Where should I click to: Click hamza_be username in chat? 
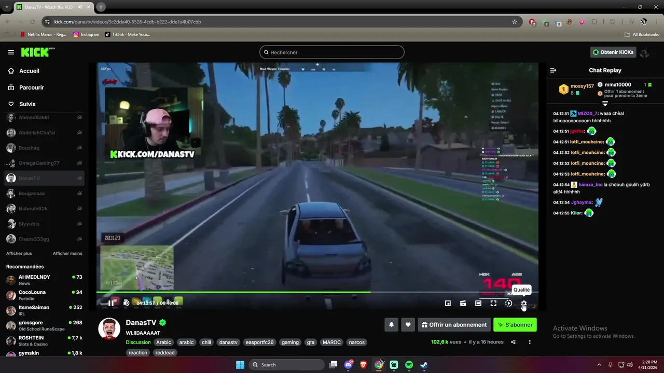pyautogui.click(x=590, y=184)
